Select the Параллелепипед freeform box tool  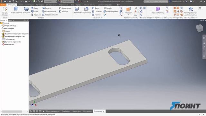point(158,10)
